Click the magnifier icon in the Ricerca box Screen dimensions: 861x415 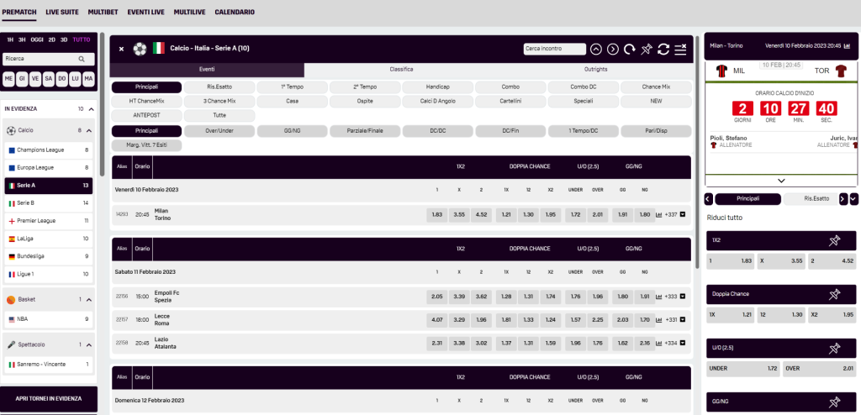click(82, 59)
